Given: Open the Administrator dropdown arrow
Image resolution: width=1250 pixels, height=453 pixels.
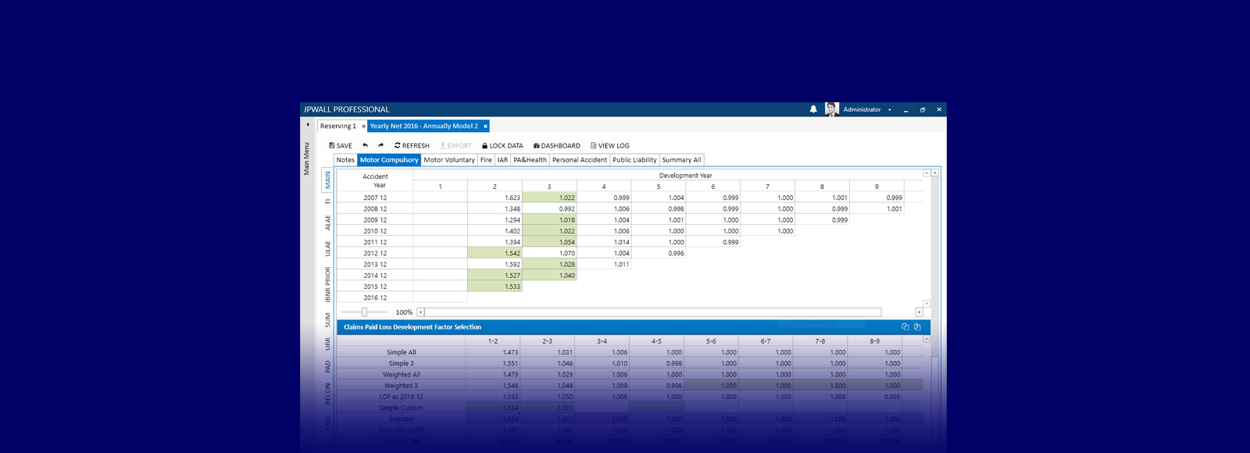Looking at the screenshot, I should click(x=889, y=110).
